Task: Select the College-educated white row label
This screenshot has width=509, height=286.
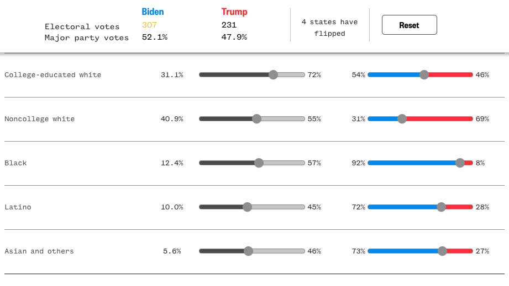Action: coord(53,75)
